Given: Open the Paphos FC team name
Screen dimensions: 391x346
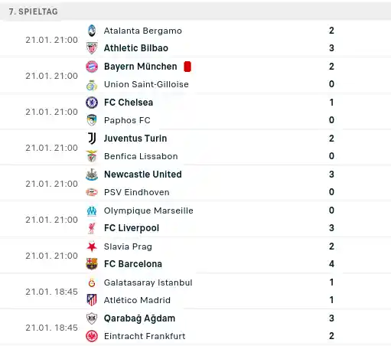Looking at the screenshot, I should [127, 120].
